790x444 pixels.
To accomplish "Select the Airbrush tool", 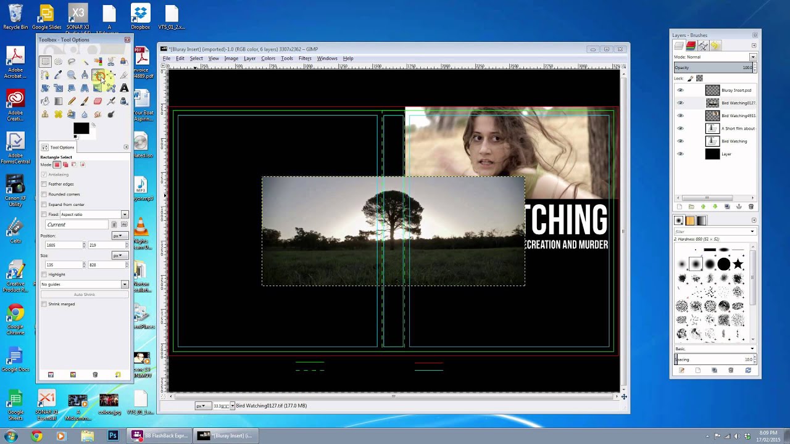I will pos(111,101).
